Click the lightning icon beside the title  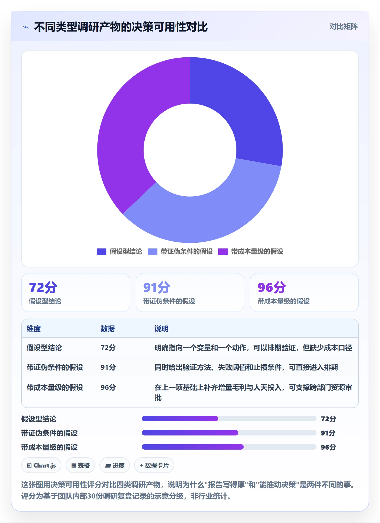pyautogui.click(x=26, y=27)
